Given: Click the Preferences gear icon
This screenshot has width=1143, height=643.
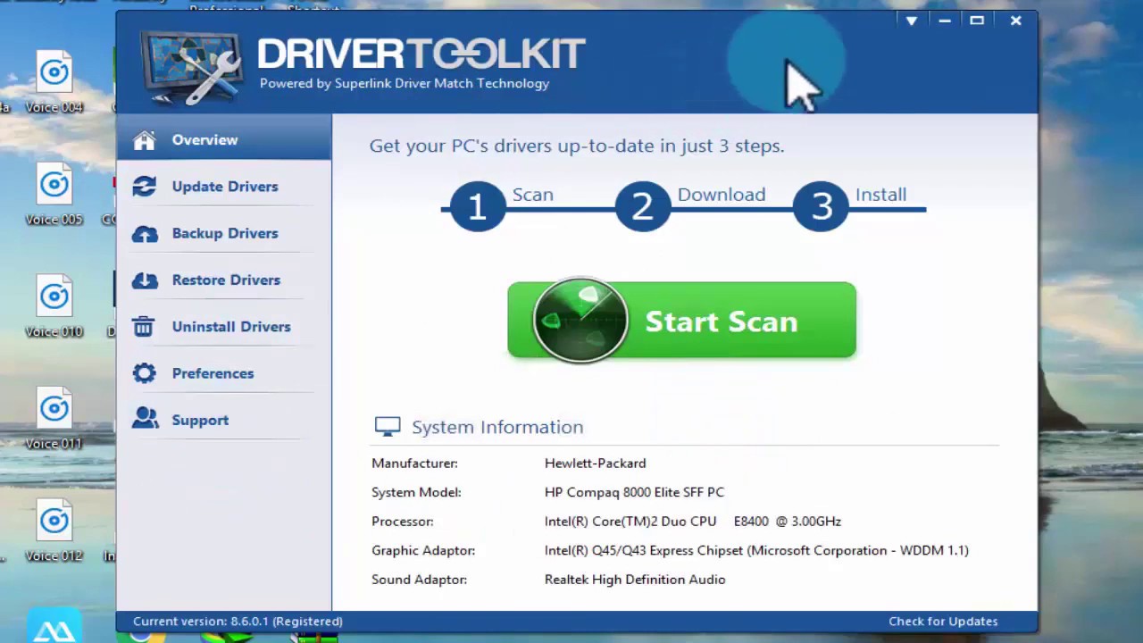Looking at the screenshot, I should 144,373.
